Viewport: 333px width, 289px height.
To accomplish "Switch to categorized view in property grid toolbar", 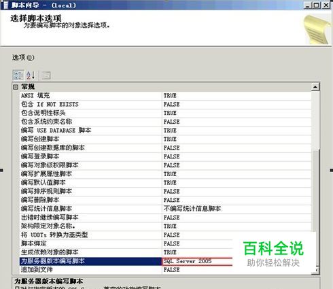I will pos(18,75).
